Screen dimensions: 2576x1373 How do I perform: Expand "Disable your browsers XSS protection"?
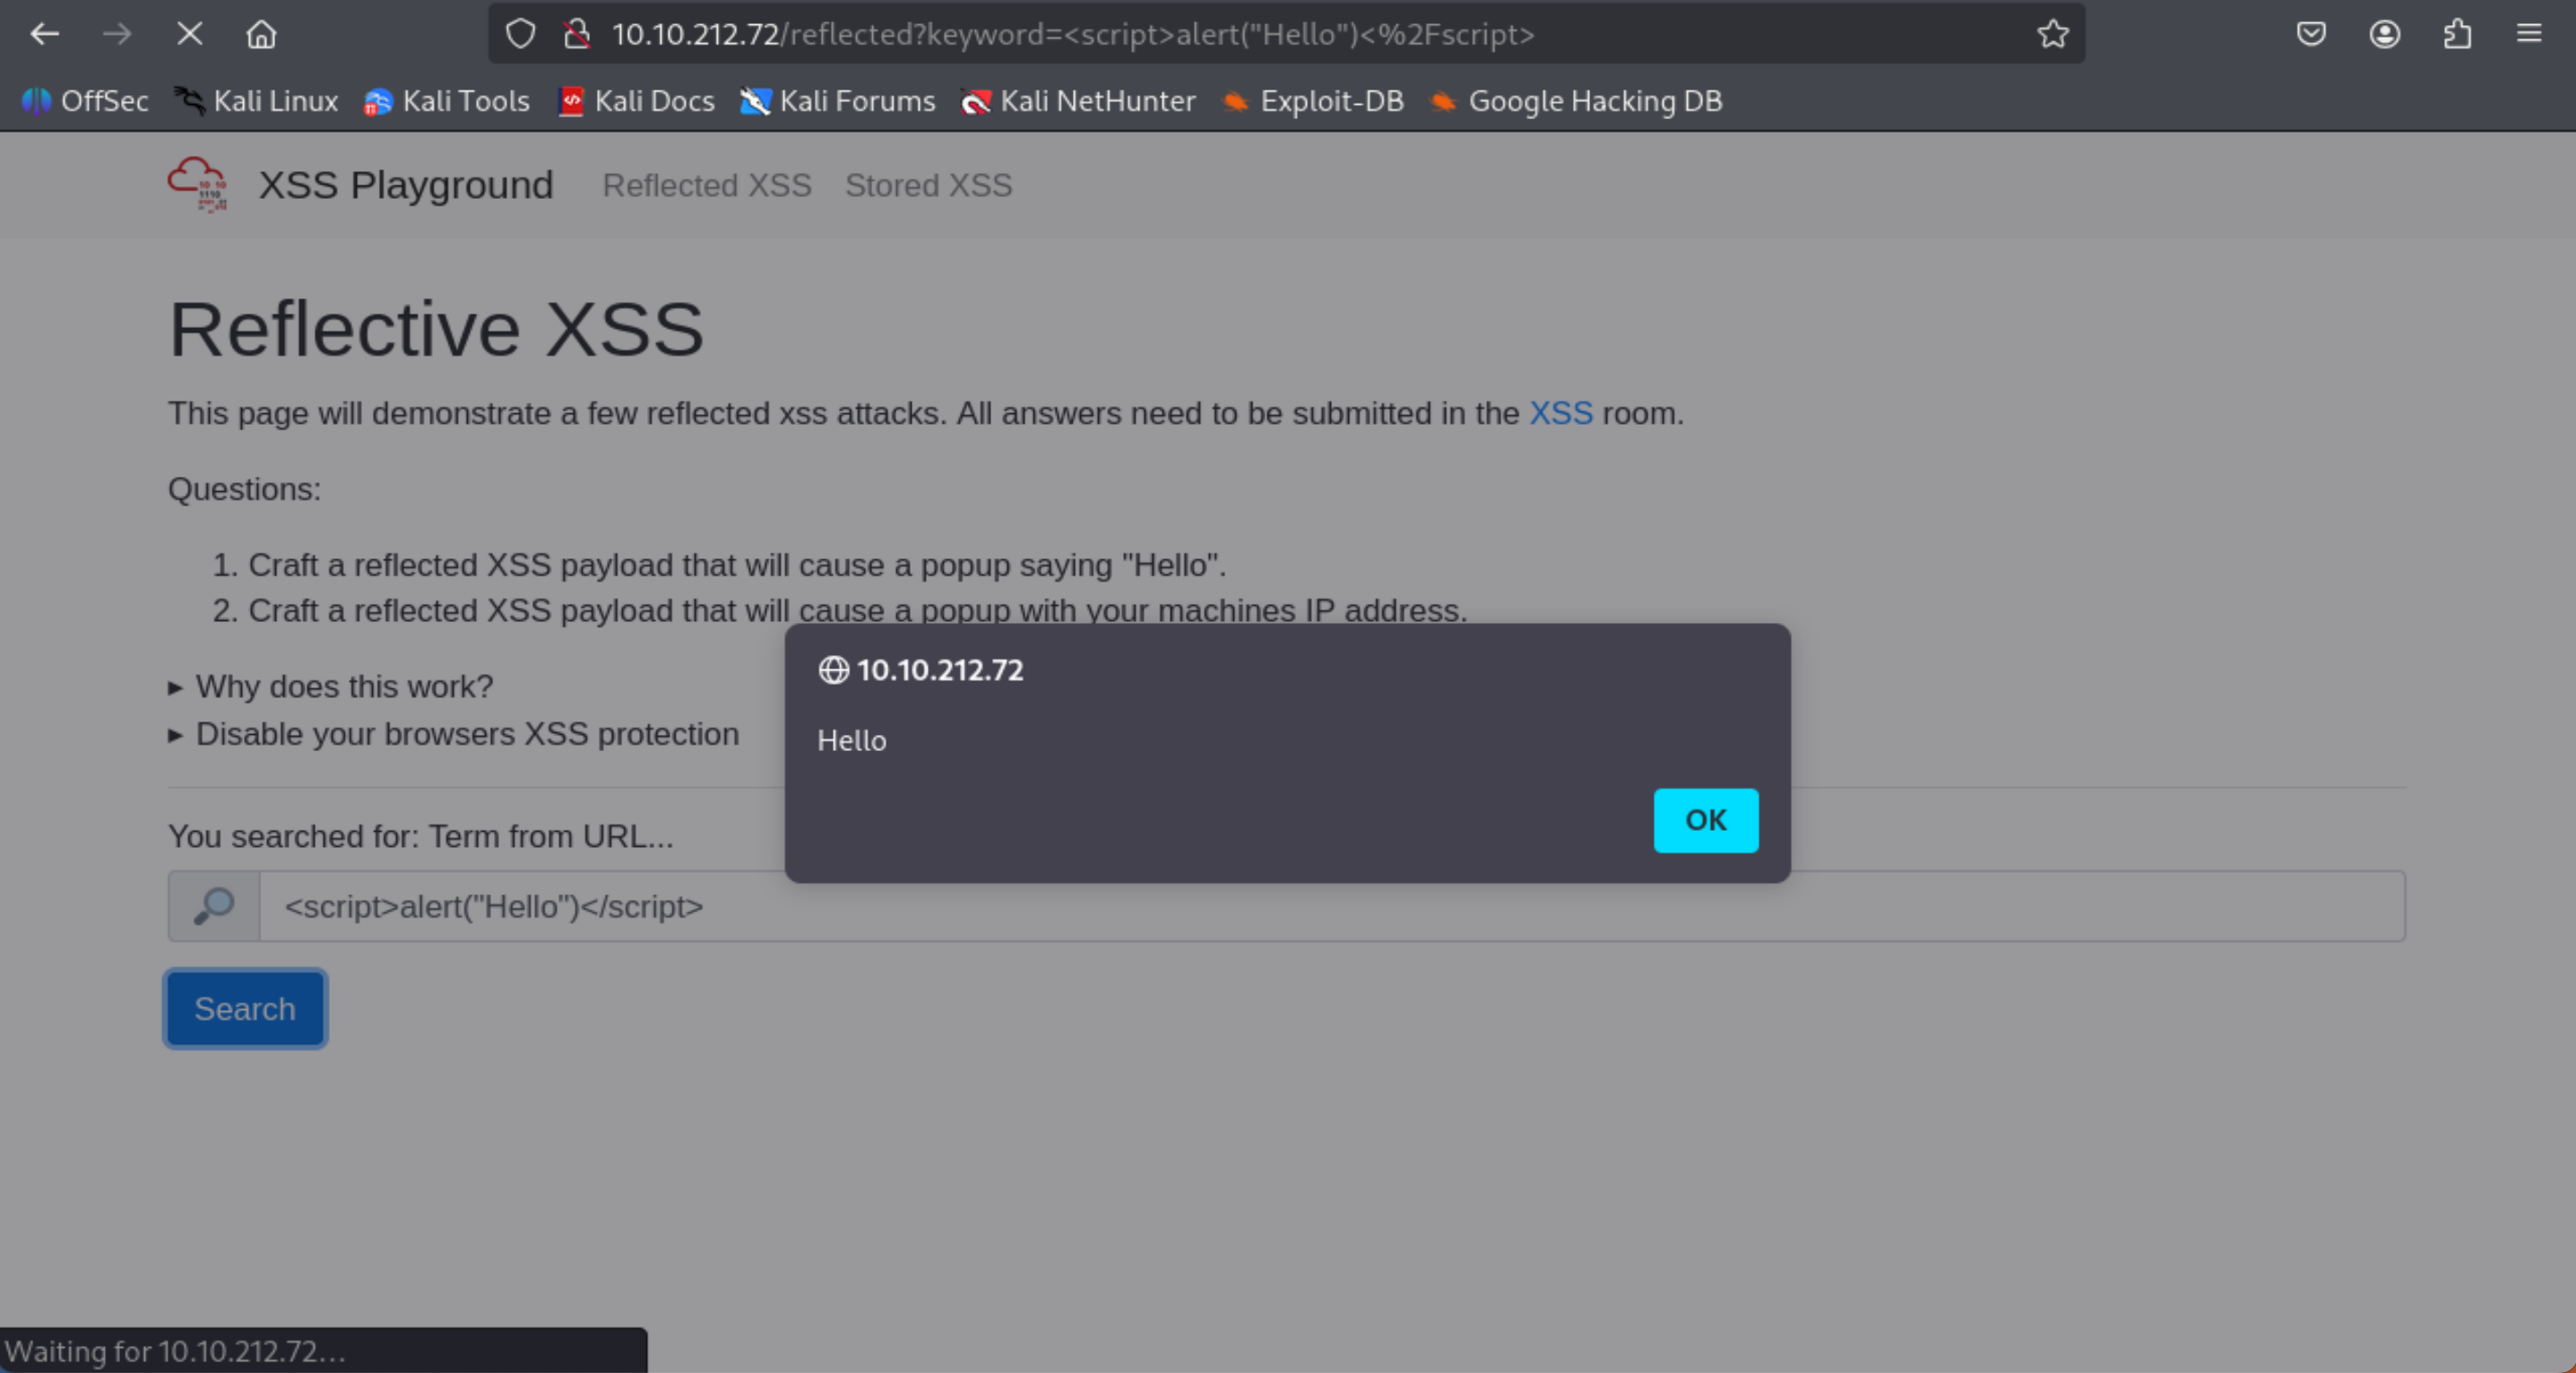[x=466, y=734]
